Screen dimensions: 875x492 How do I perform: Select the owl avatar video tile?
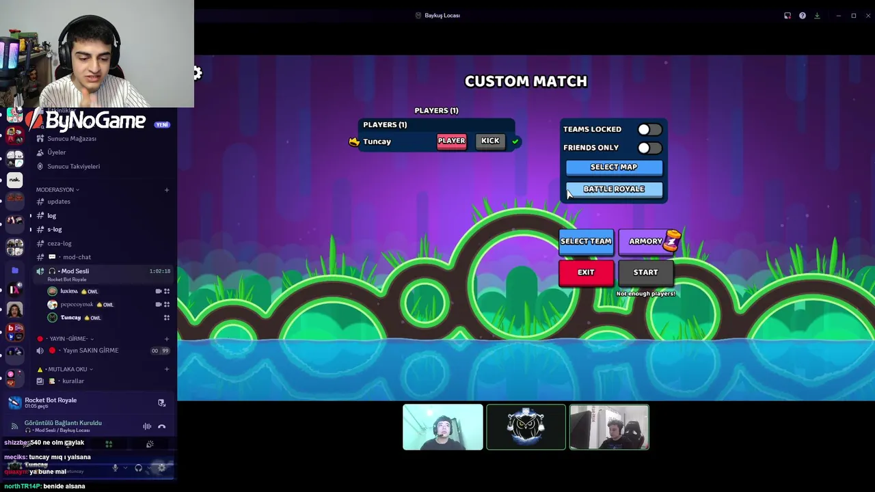[x=526, y=427]
